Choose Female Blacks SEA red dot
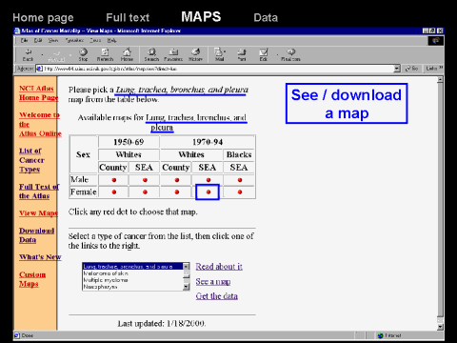Viewport: 457px width, 343px height. click(x=240, y=192)
